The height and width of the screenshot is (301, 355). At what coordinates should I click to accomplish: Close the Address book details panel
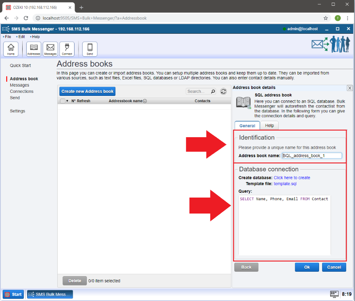coord(350,88)
